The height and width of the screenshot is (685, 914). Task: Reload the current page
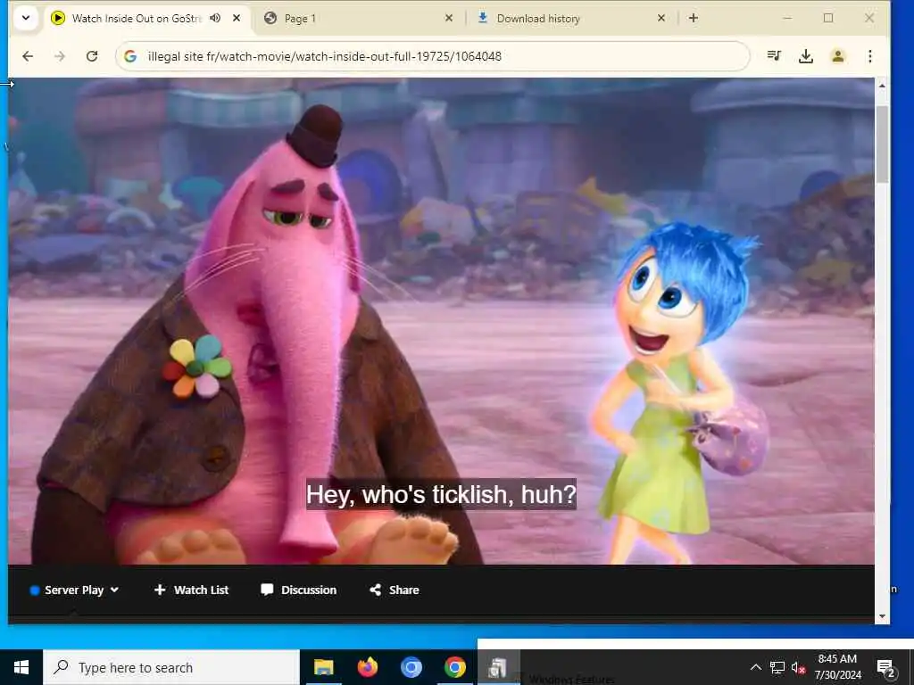(92, 56)
